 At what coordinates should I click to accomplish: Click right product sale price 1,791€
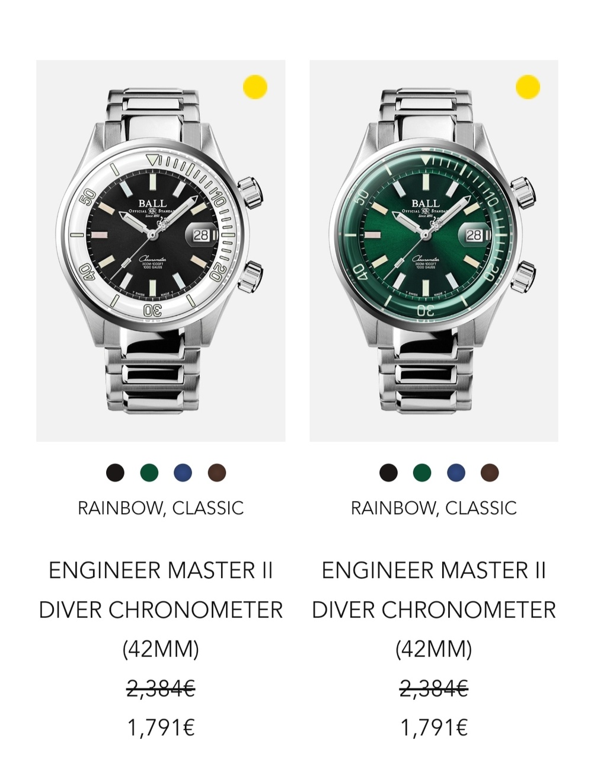(x=433, y=728)
